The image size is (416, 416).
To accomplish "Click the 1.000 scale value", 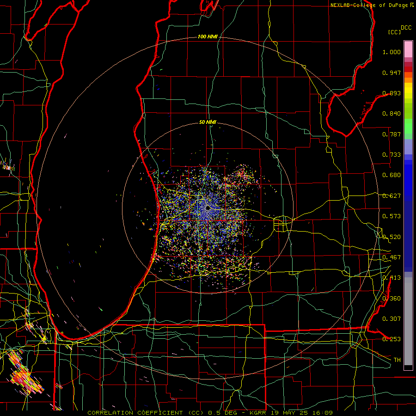I will tap(392, 52).
